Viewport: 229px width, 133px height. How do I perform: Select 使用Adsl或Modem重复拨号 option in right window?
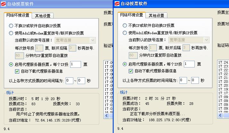(125, 33)
